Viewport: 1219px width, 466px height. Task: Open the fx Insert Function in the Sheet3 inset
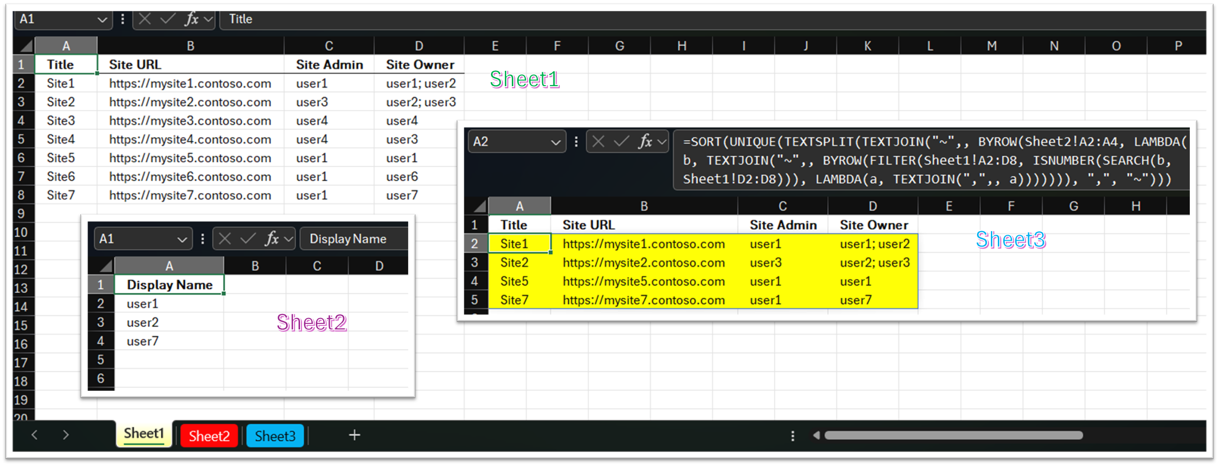coord(645,142)
